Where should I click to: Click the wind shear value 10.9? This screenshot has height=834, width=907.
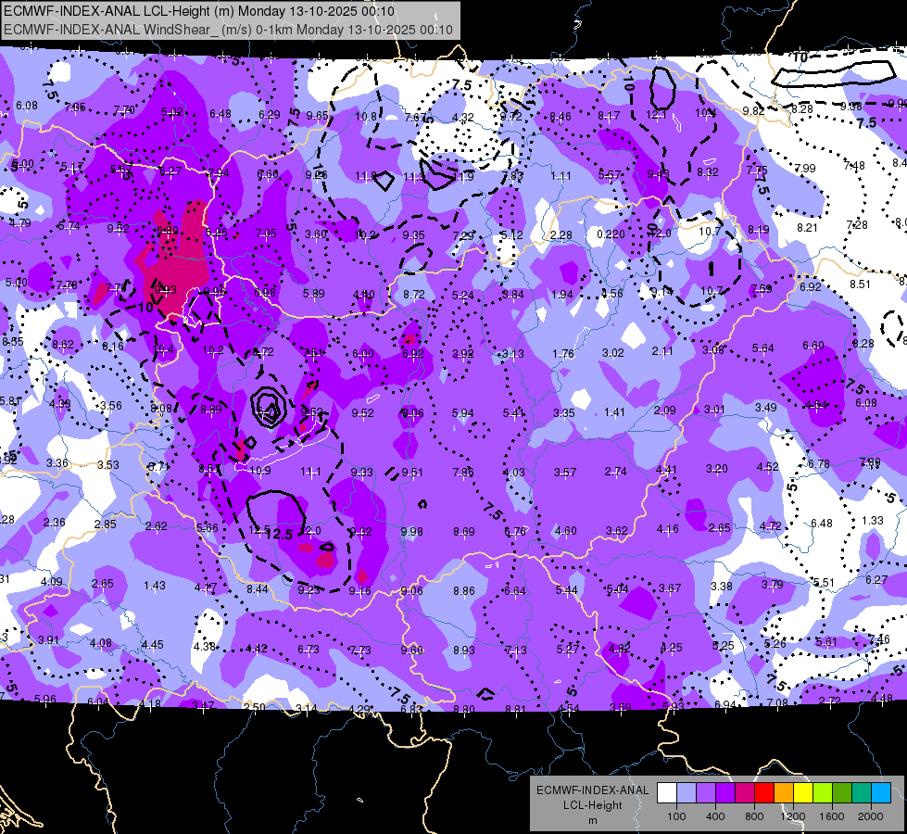coord(259,471)
